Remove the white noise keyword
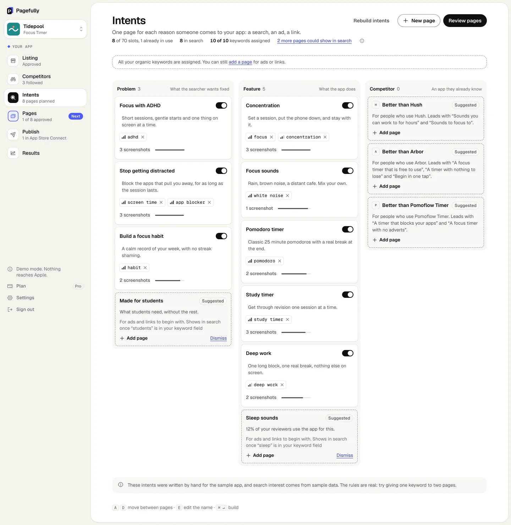The width and height of the screenshot is (511, 525). click(x=287, y=196)
